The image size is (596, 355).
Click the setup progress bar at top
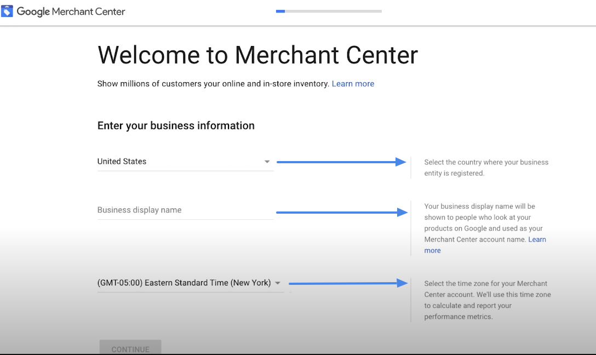coord(329,11)
